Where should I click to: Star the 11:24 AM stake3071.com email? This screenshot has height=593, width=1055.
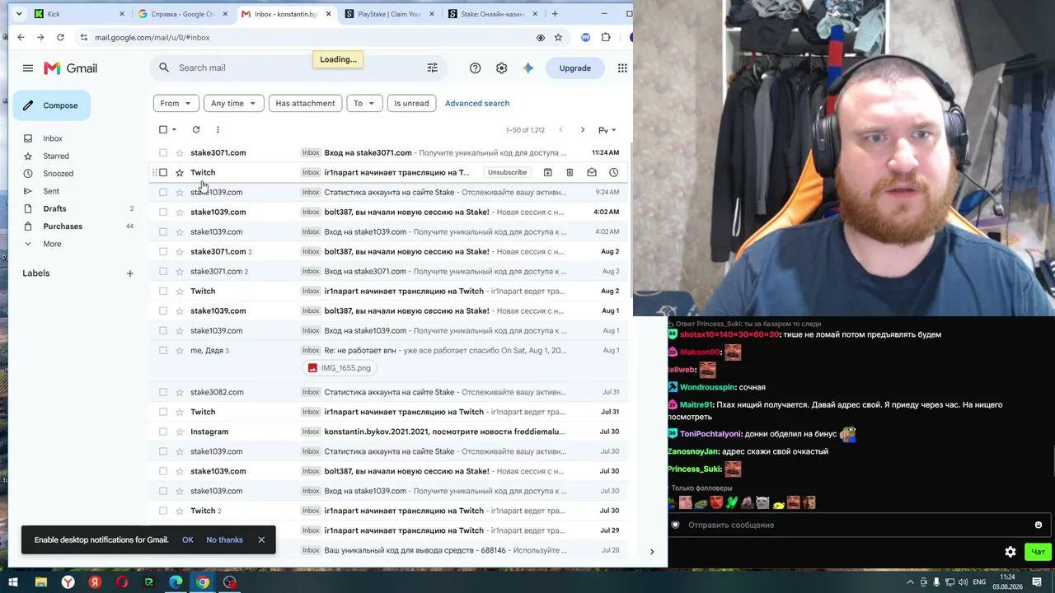click(180, 152)
